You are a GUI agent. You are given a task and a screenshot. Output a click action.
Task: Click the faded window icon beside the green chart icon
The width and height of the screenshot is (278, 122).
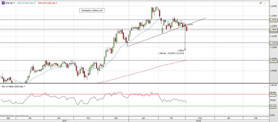[264, 3]
